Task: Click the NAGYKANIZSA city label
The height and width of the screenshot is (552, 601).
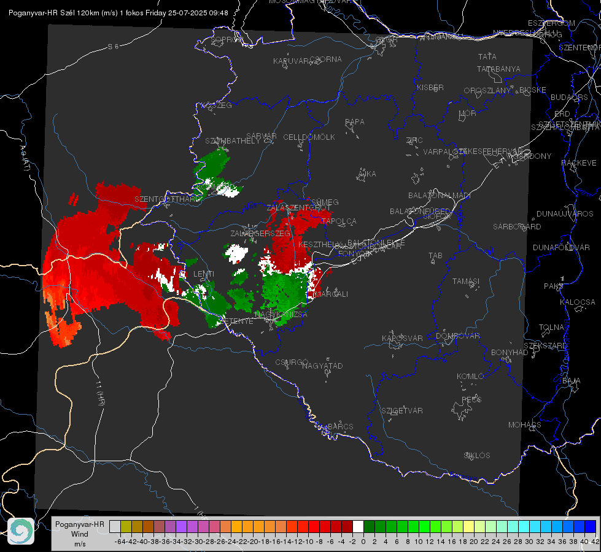Action: coord(281,314)
